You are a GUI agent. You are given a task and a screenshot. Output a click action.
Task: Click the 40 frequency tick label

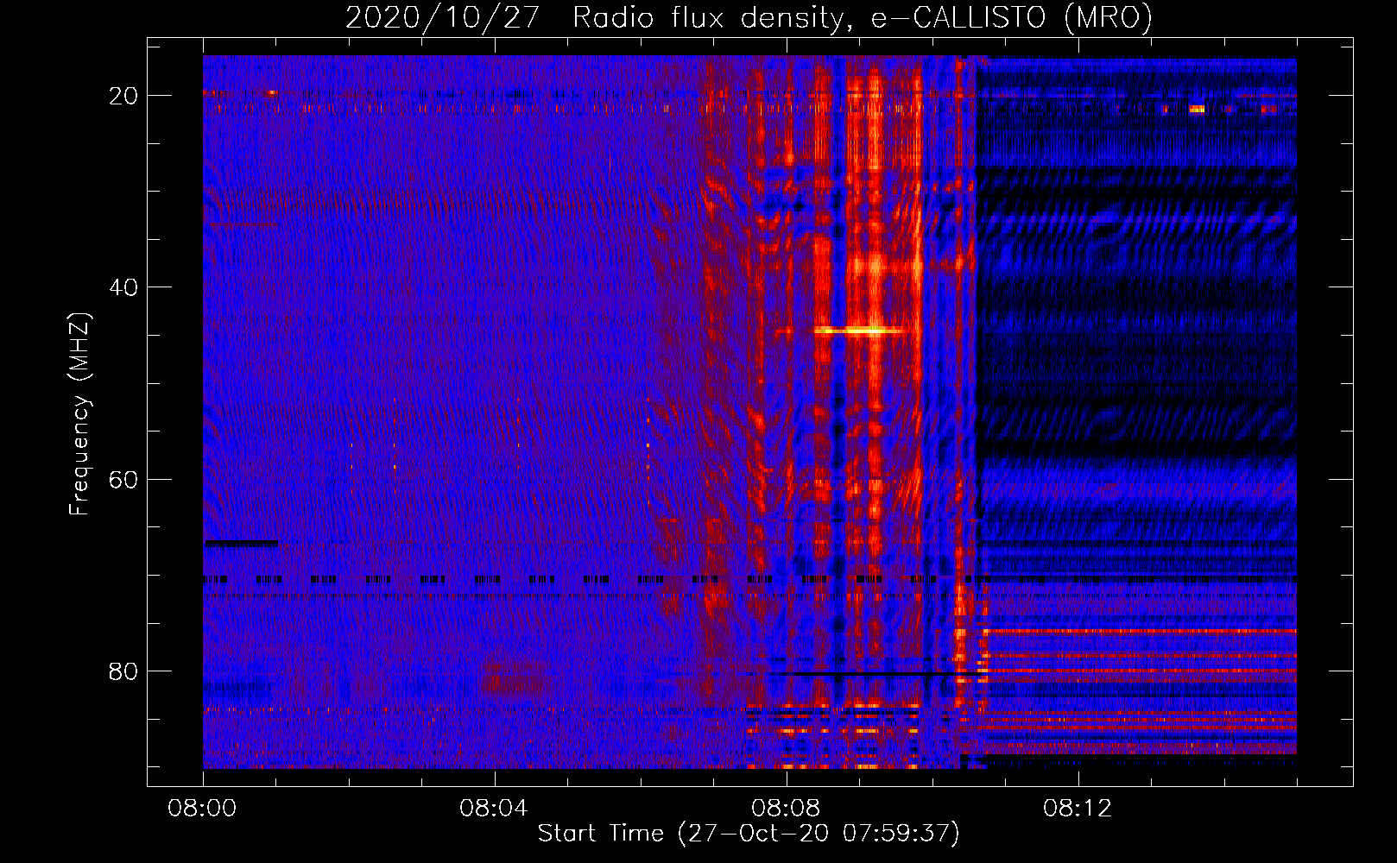pyautogui.click(x=123, y=287)
